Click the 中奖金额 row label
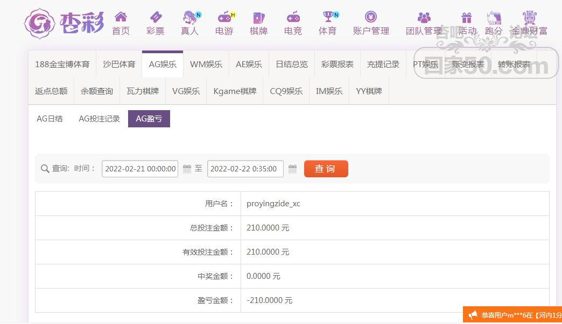Screen dimensions: 562x324 point(215,276)
